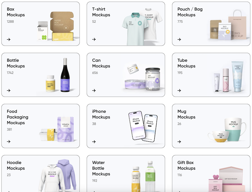Select the Water Bottle Mockups heading
Screen dimensions: 252x192
point(101,168)
